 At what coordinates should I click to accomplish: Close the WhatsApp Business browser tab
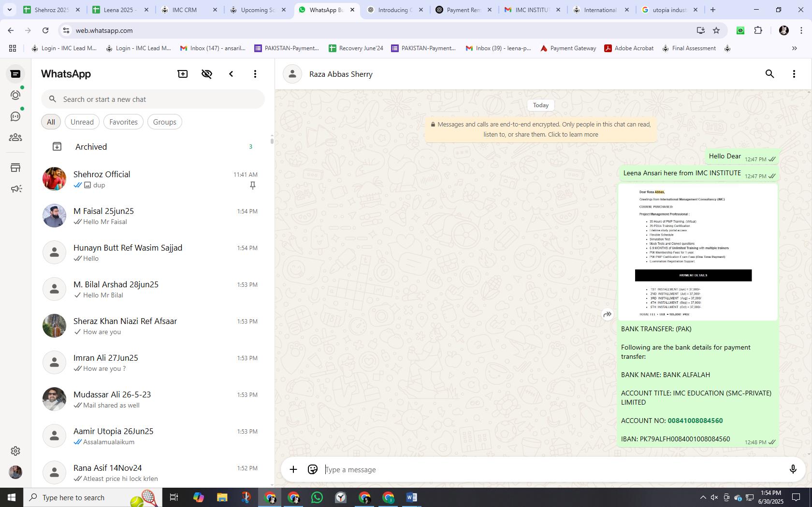(x=352, y=10)
